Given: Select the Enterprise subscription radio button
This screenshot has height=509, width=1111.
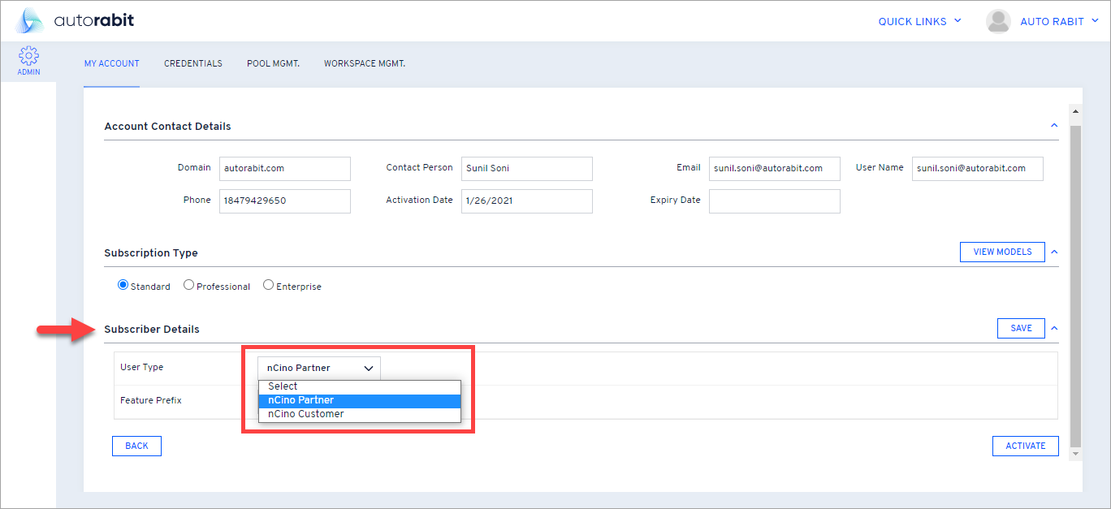Looking at the screenshot, I should tap(268, 285).
